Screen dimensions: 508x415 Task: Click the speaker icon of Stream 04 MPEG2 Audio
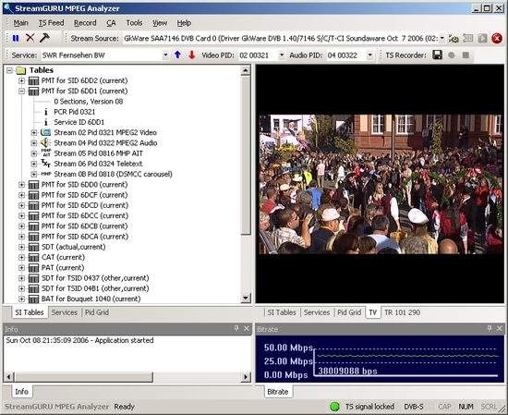45,142
